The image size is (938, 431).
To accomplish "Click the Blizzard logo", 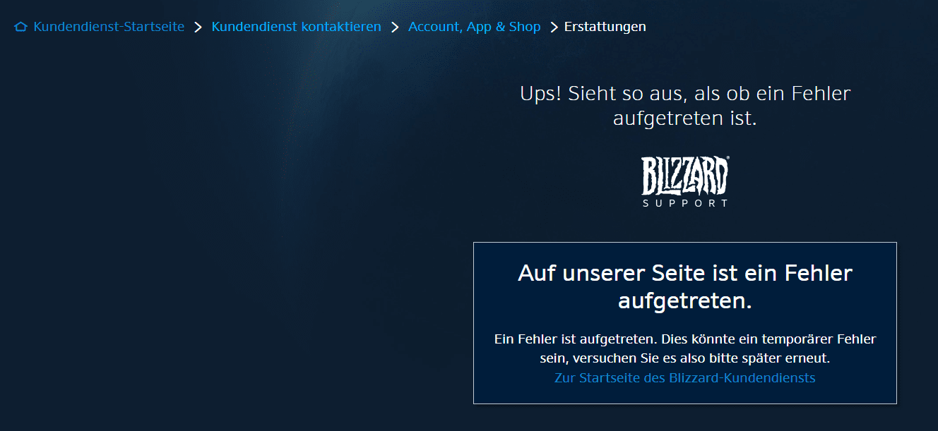I will (684, 176).
